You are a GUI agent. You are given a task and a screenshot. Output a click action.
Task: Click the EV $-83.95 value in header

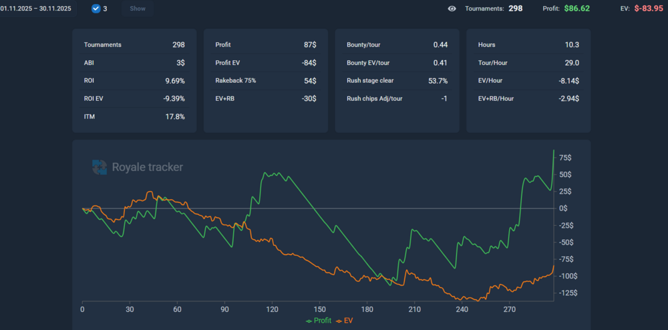[649, 9]
